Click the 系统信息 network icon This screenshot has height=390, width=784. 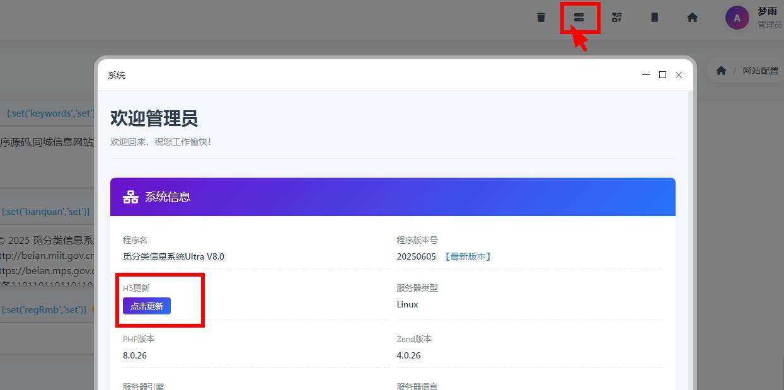pyautogui.click(x=130, y=197)
